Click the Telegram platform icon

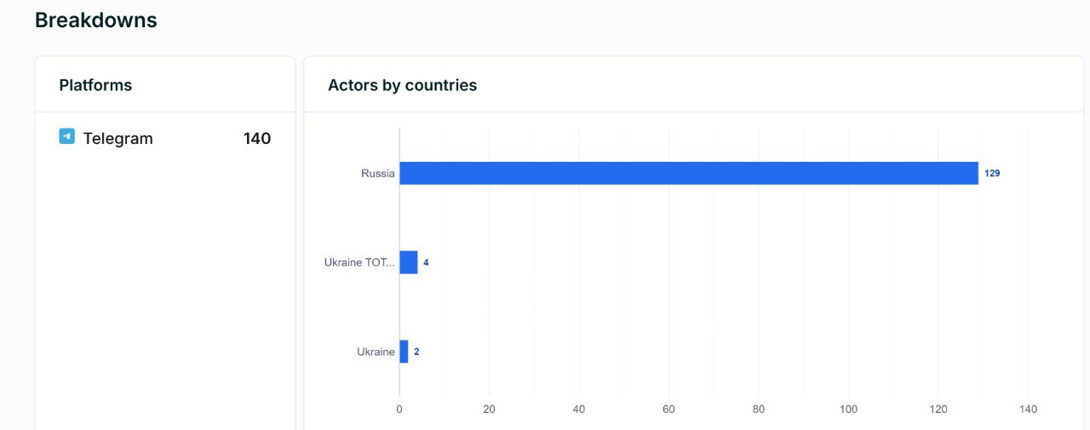pos(66,136)
